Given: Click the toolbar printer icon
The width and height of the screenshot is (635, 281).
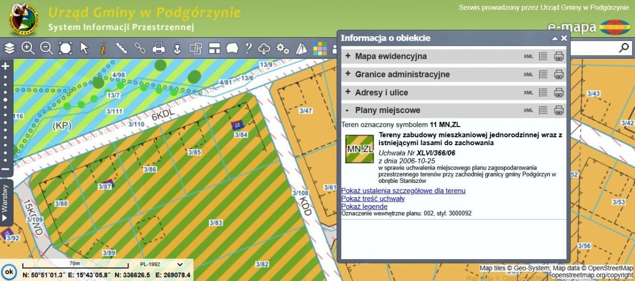Looking at the screenshot, I should (158, 48).
